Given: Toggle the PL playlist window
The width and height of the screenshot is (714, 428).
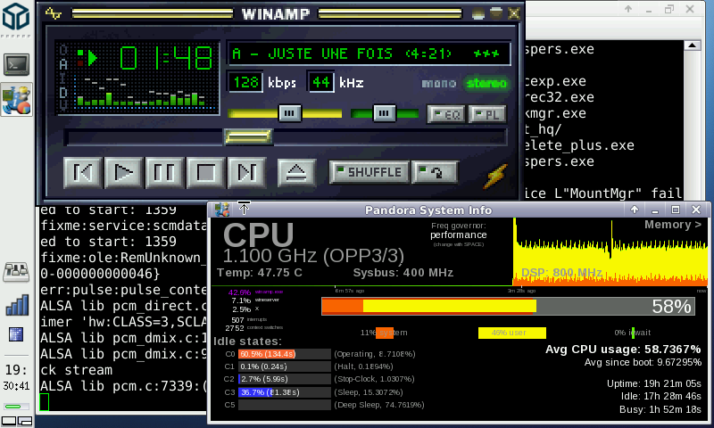Looking at the screenshot, I should click(487, 114).
